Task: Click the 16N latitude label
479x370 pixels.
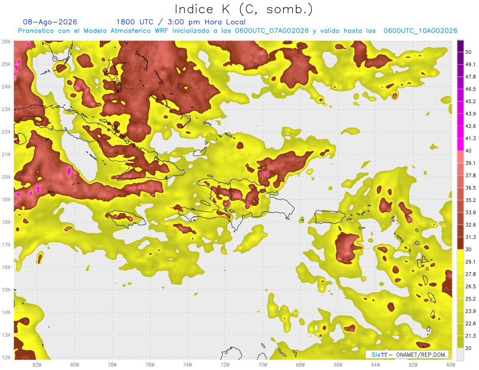Action: [x=6, y=267]
